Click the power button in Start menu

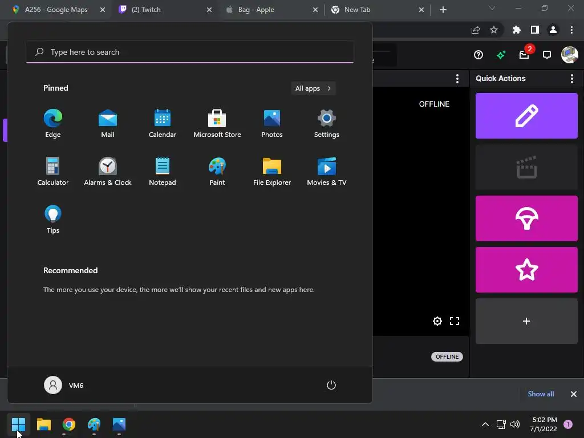point(331,385)
